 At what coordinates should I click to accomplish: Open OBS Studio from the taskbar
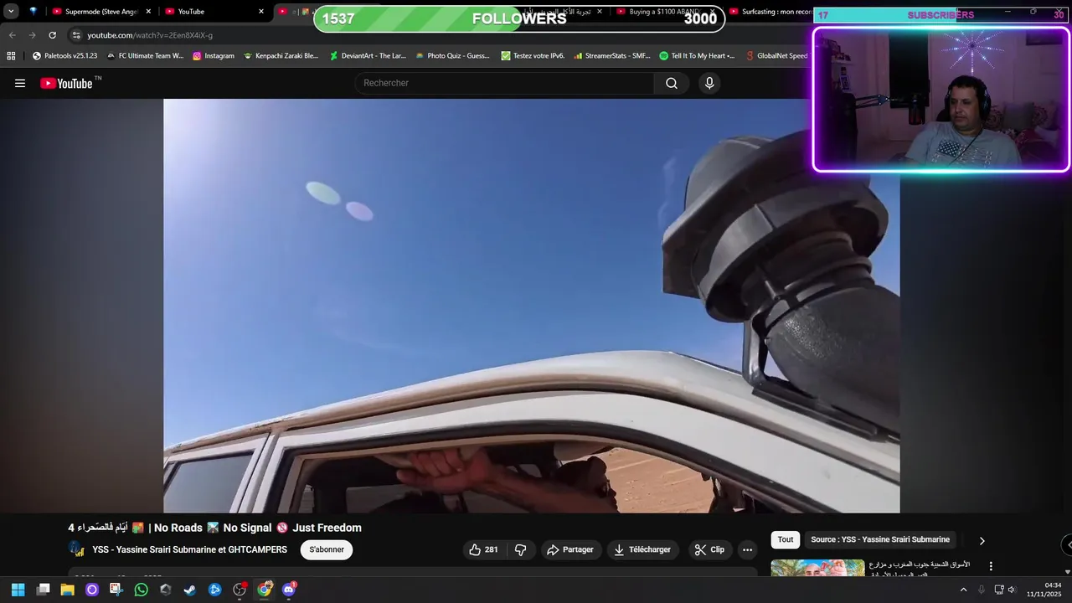pyautogui.click(x=240, y=590)
